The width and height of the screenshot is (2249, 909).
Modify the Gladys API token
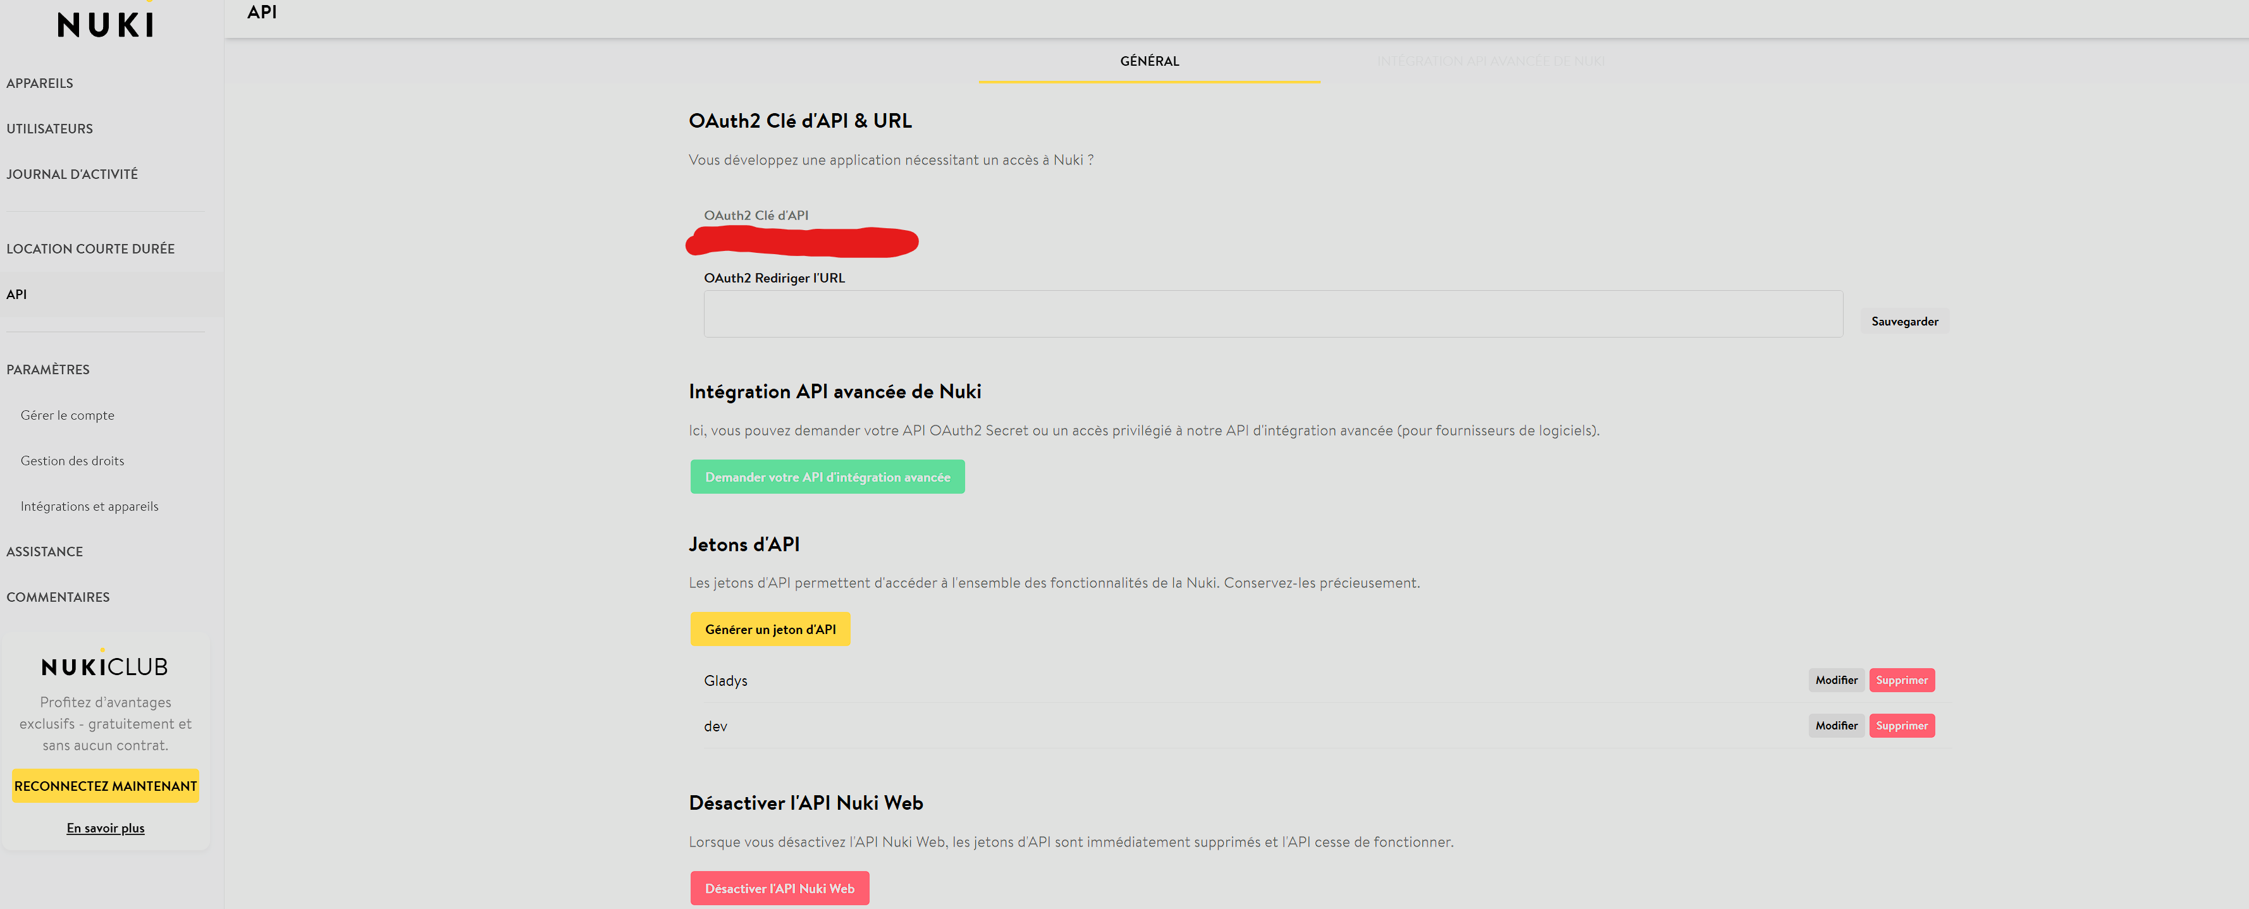point(1836,680)
